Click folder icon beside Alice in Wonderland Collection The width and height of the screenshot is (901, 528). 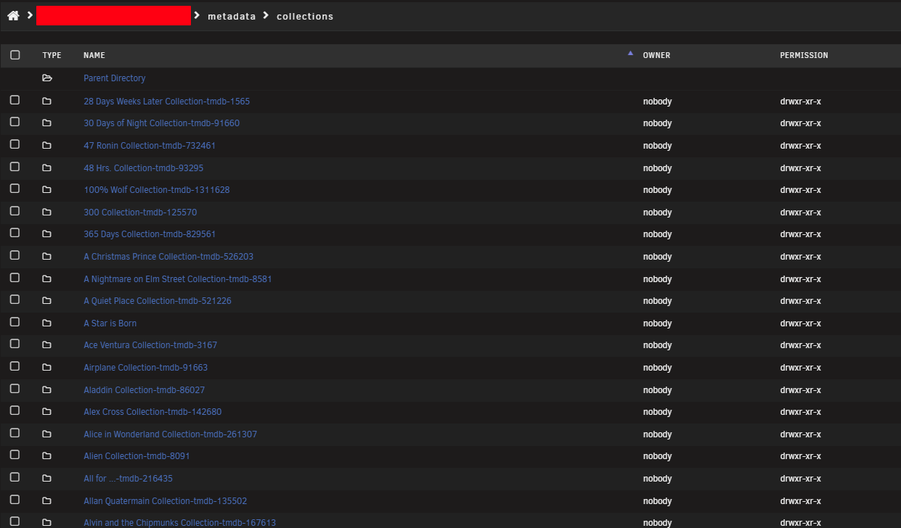47,434
